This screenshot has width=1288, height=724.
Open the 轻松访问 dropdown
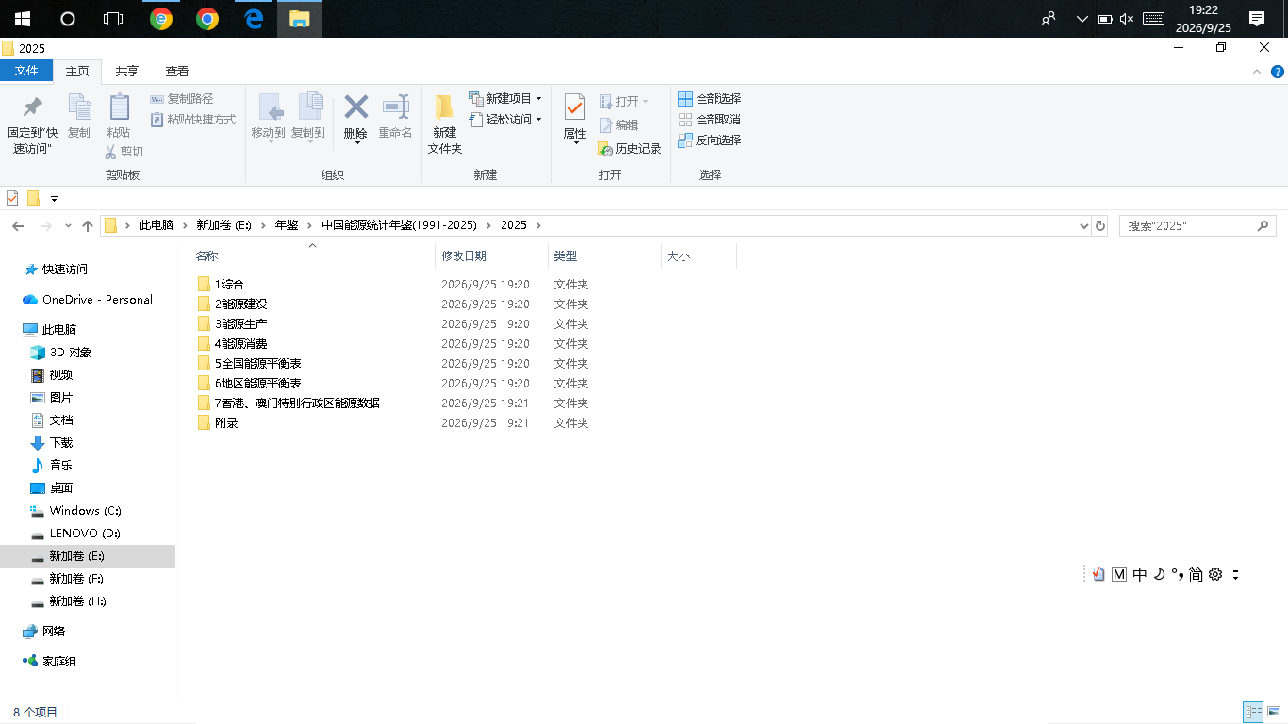click(x=538, y=120)
